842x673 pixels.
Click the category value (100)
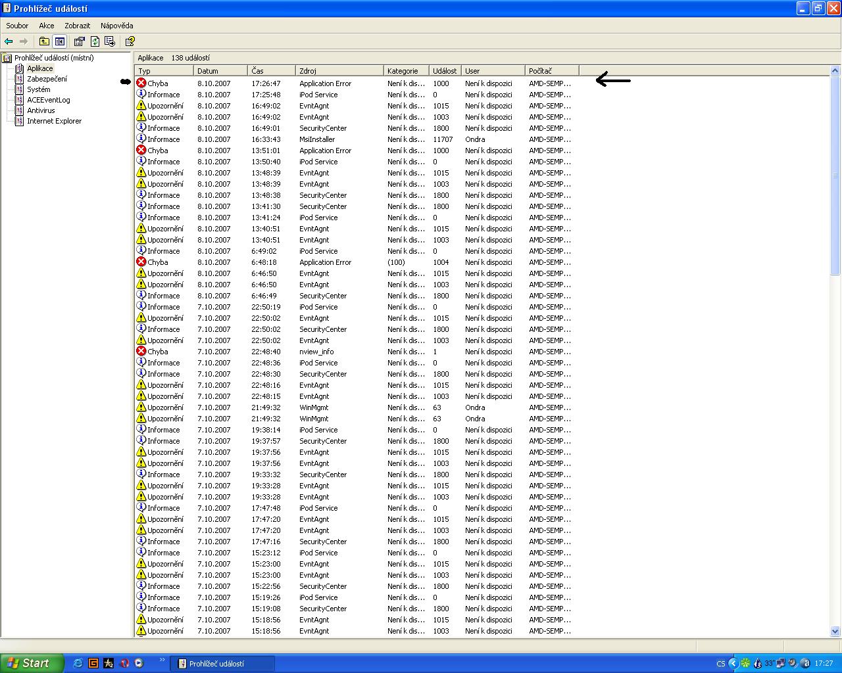396,262
